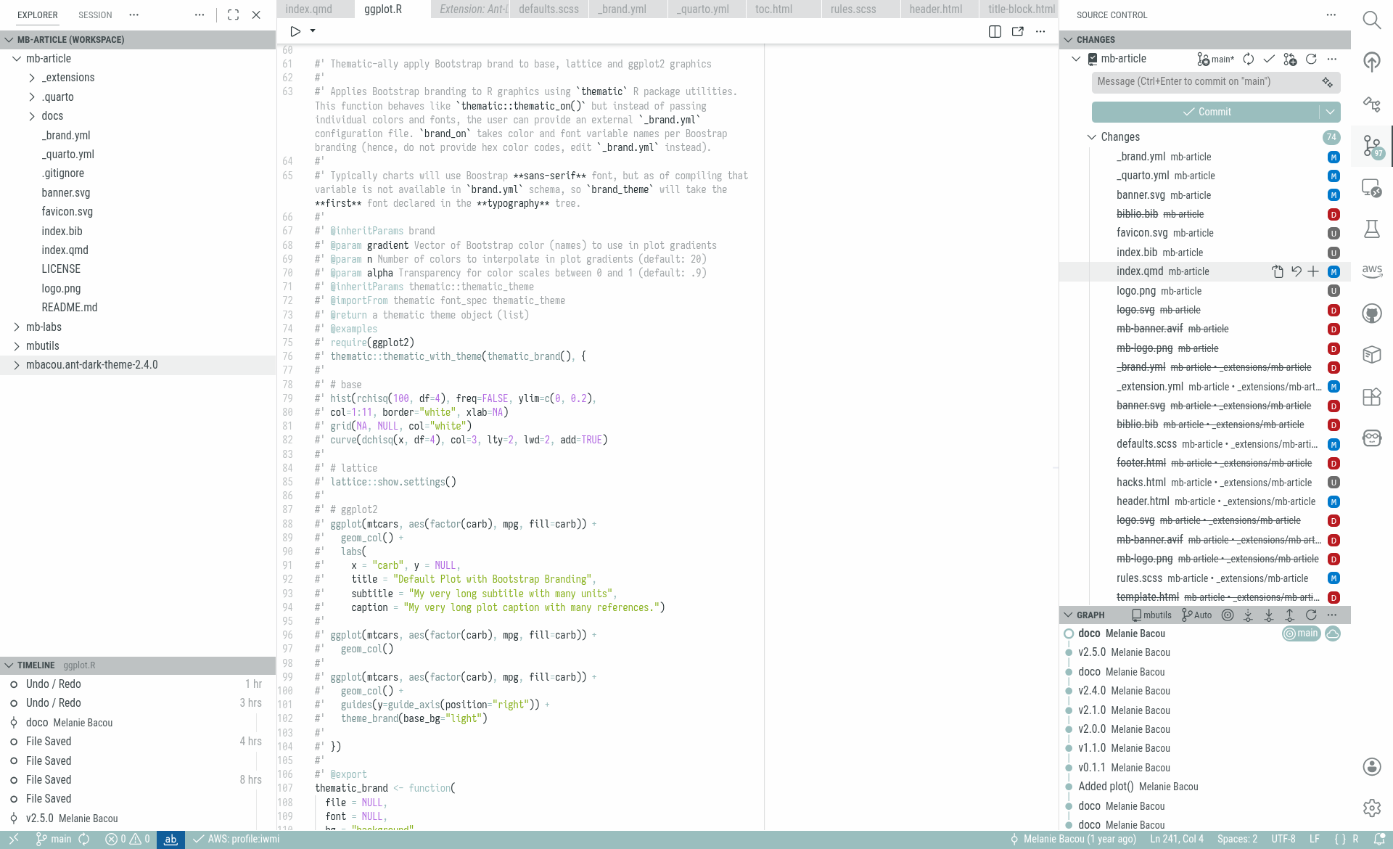Open Extensions view in activity bar
Viewport: 1393px width, 849px height.
pyautogui.click(x=1371, y=397)
